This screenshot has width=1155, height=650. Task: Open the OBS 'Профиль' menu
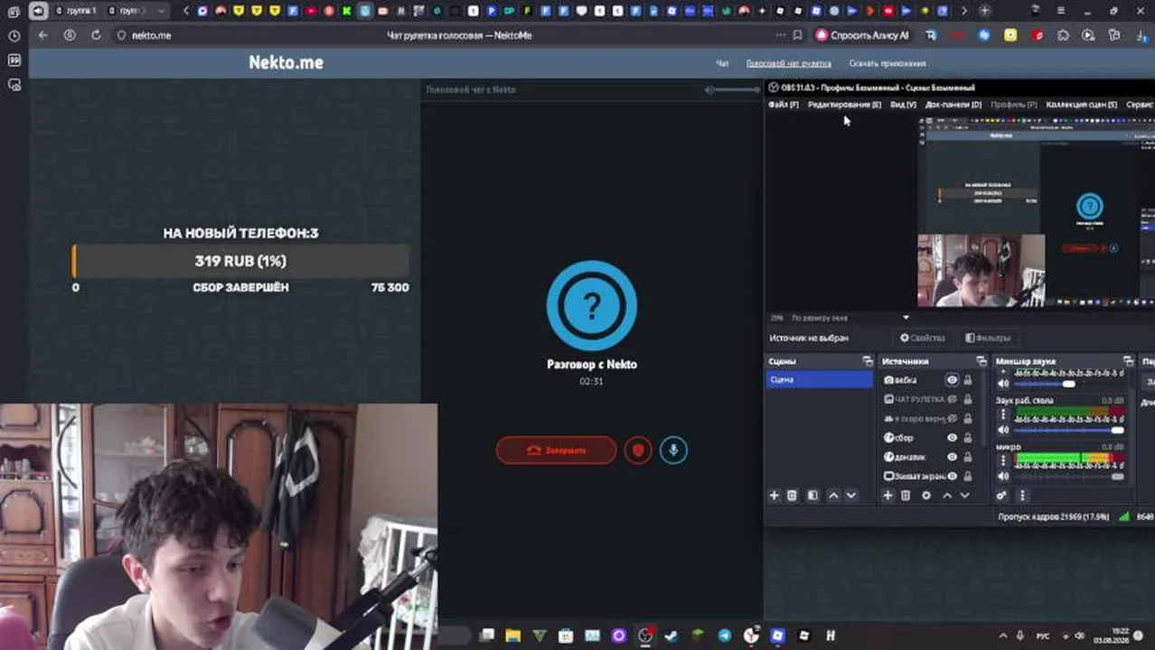click(1013, 105)
